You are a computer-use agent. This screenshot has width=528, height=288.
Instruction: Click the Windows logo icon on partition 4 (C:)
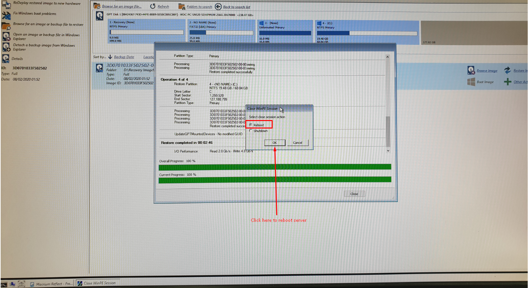pos(319,23)
